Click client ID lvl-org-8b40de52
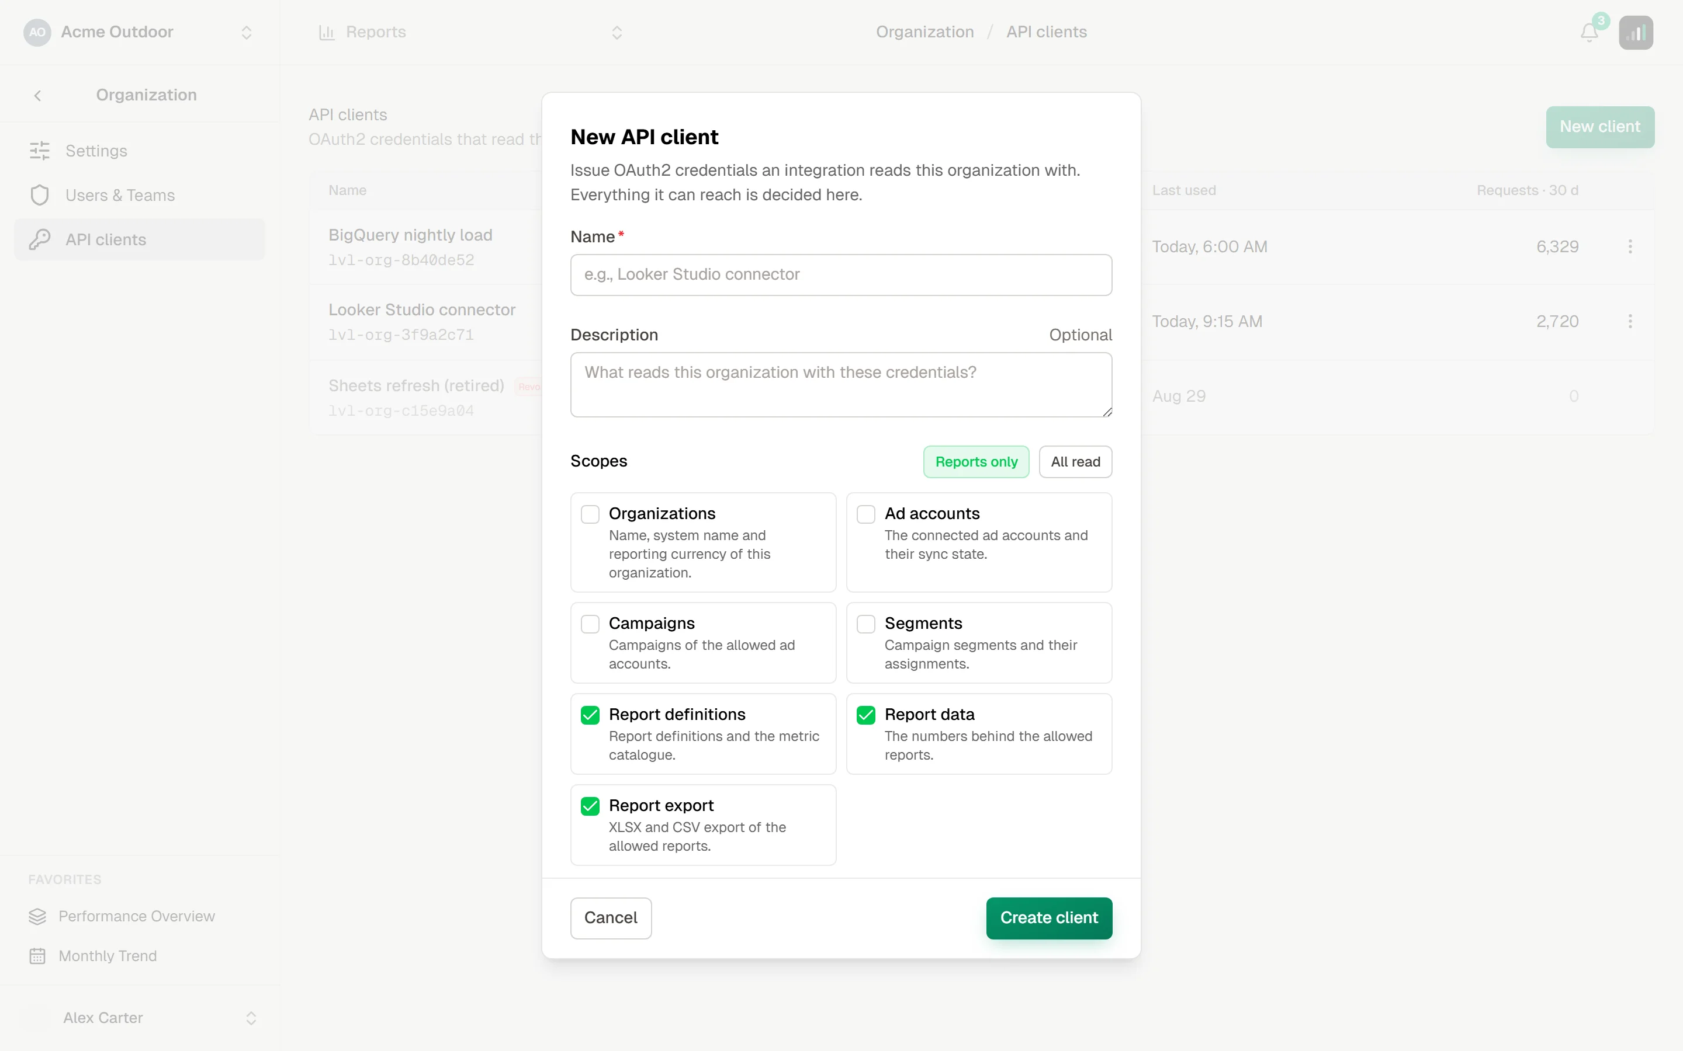The height and width of the screenshot is (1051, 1683). point(401,260)
